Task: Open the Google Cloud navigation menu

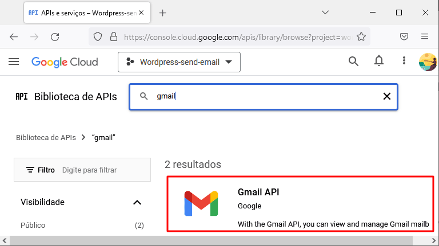Action: [14, 61]
